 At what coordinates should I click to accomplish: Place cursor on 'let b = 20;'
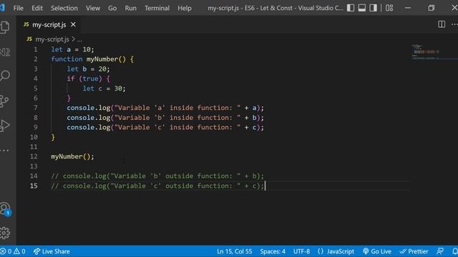coord(88,69)
